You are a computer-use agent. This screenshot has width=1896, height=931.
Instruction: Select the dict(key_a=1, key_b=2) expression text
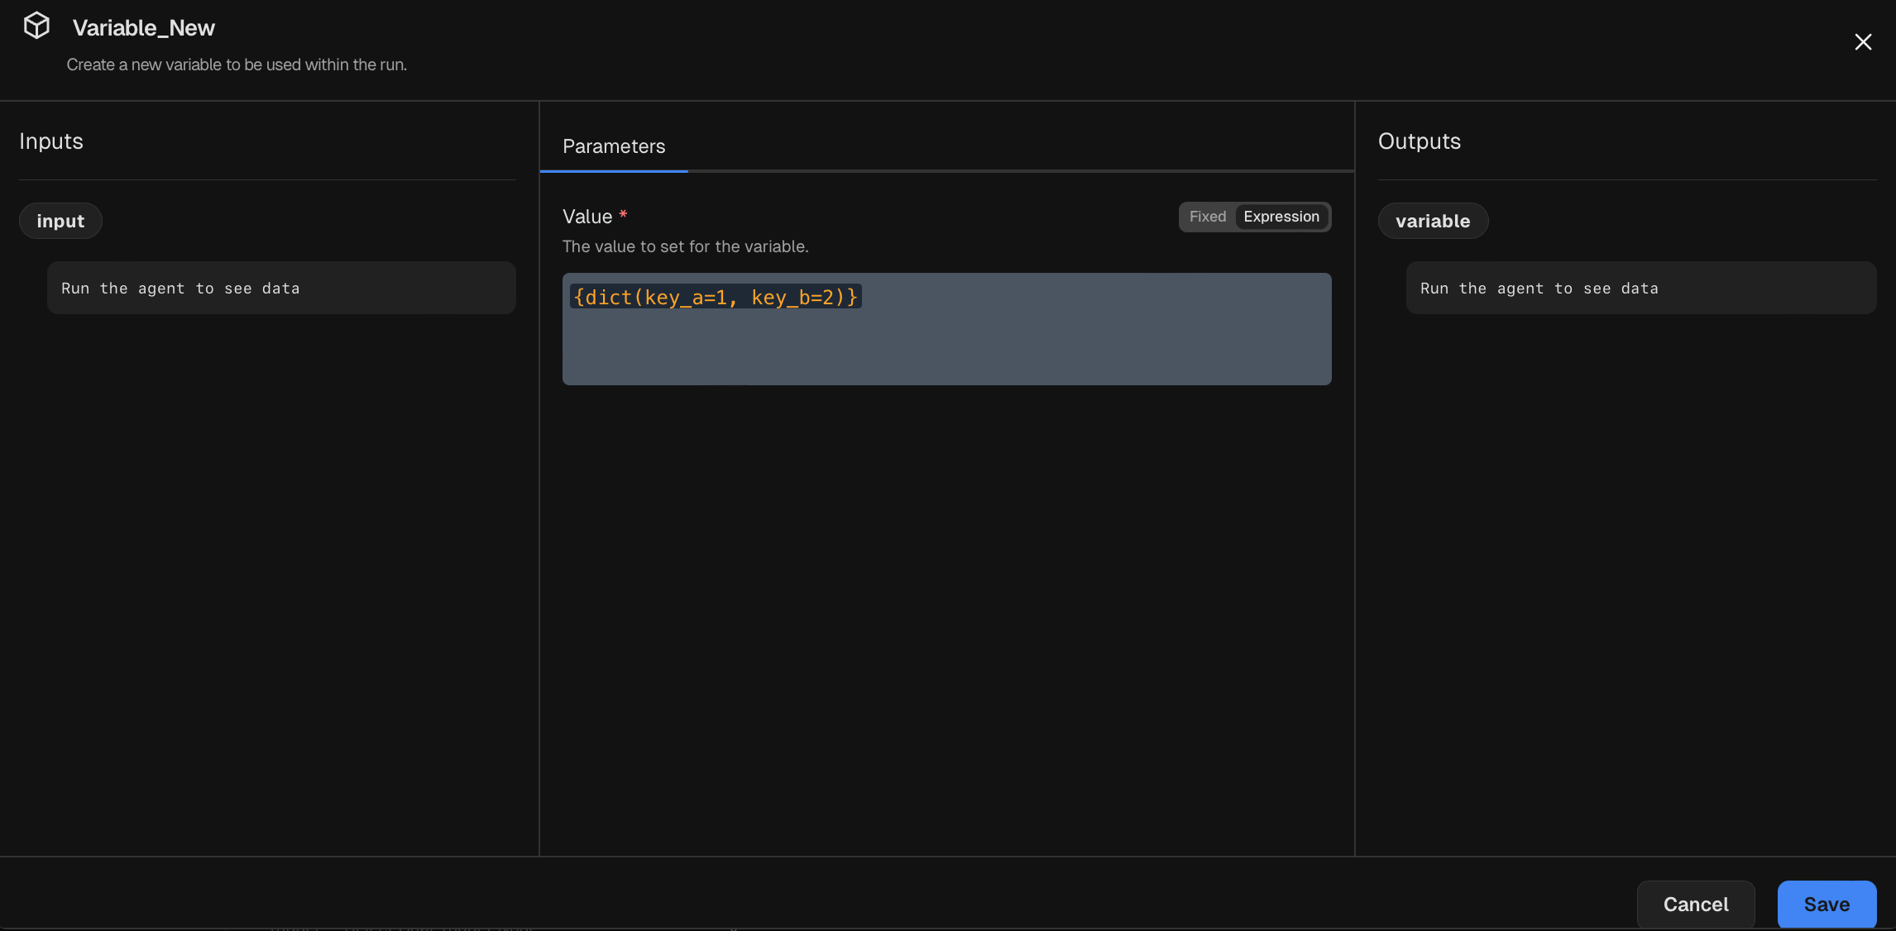pyautogui.click(x=716, y=298)
